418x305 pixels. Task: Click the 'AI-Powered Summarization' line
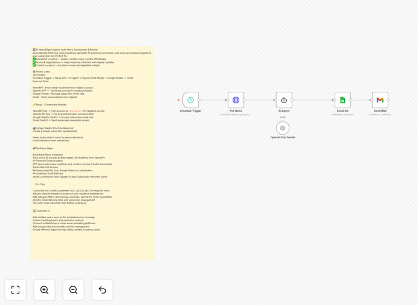click(x=48, y=161)
